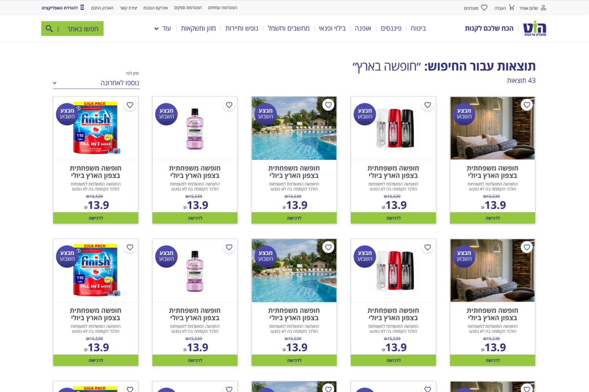Open the 'ביטוח' insurance category
Image resolution: width=589 pixels, height=392 pixels.
point(418,28)
